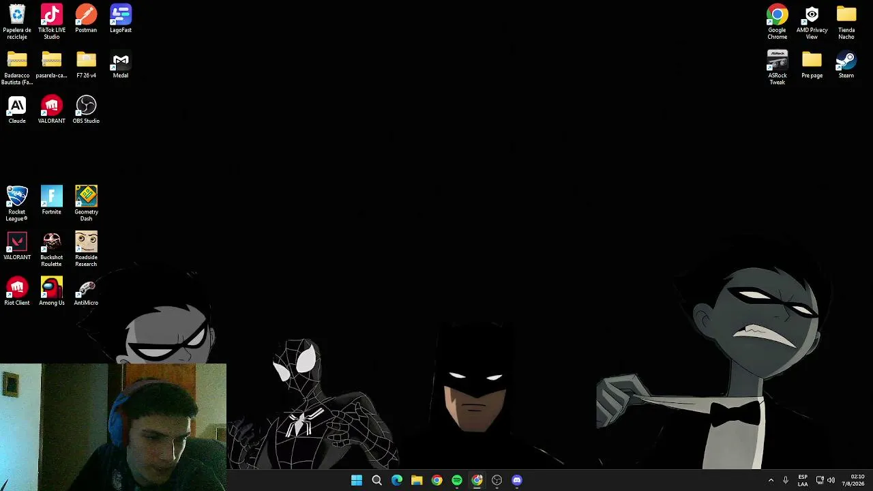Select the Rocket League desktop shortcut

tap(17, 203)
